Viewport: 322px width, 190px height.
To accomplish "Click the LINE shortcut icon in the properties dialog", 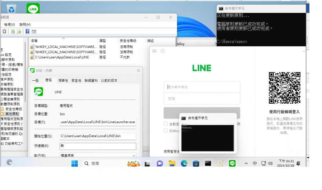I will point(39,92).
